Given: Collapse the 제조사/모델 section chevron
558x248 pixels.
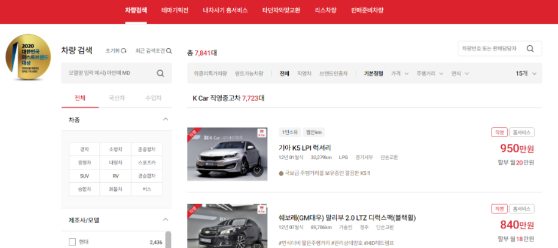Looking at the screenshot, I should 165,219.
